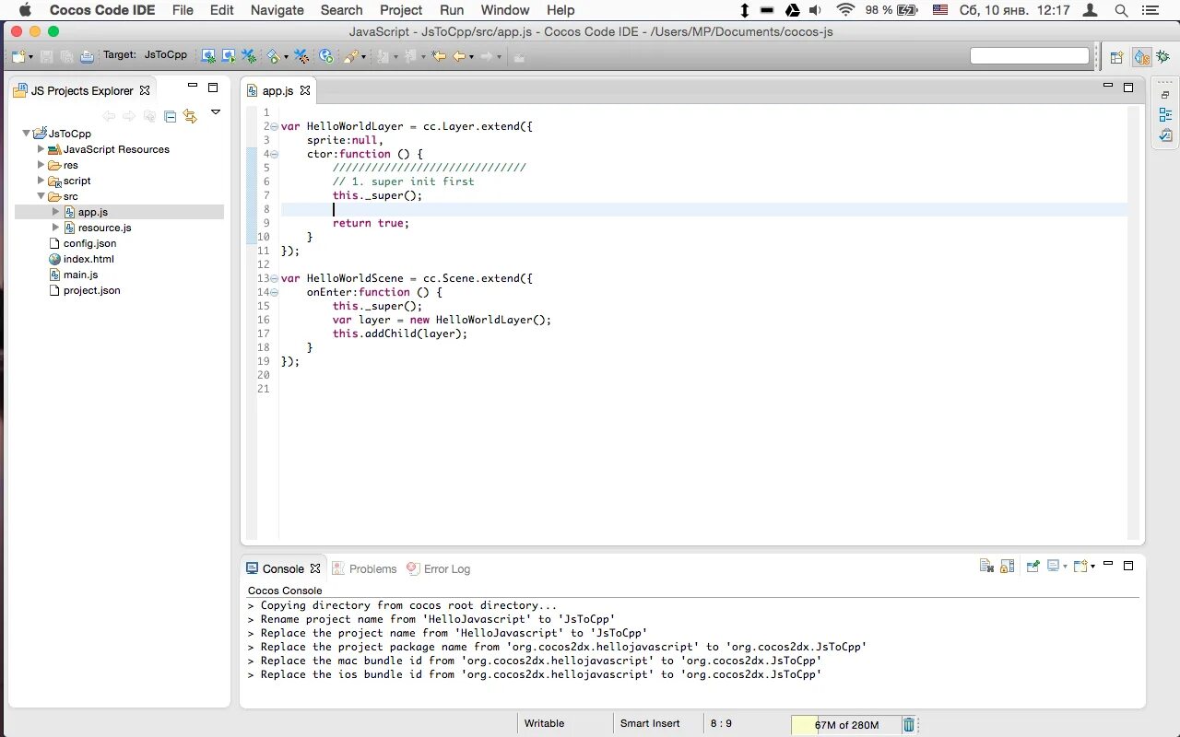Expand the JavaScript Resources tree node
Screen dimensions: 1180x737
(x=41, y=149)
